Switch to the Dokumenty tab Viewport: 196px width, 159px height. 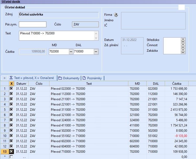click(x=69, y=78)
